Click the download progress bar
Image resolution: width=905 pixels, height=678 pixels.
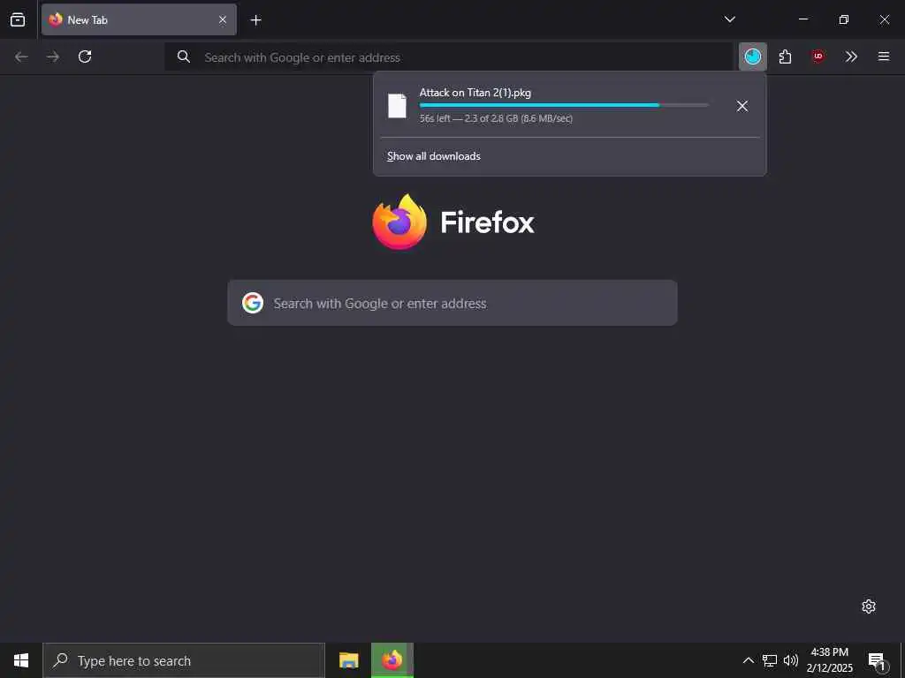coord(564,105)
